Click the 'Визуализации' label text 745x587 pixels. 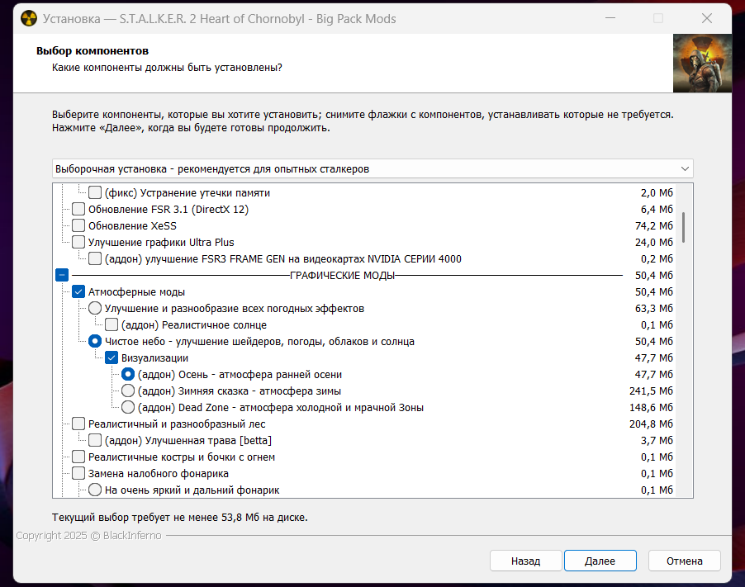(155, 358)
